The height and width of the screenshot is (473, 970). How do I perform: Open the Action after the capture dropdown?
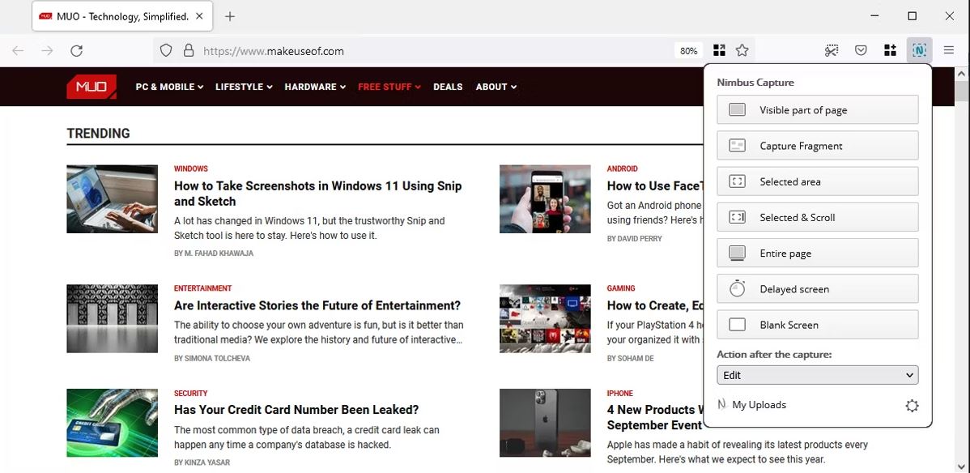pos(817,375)
